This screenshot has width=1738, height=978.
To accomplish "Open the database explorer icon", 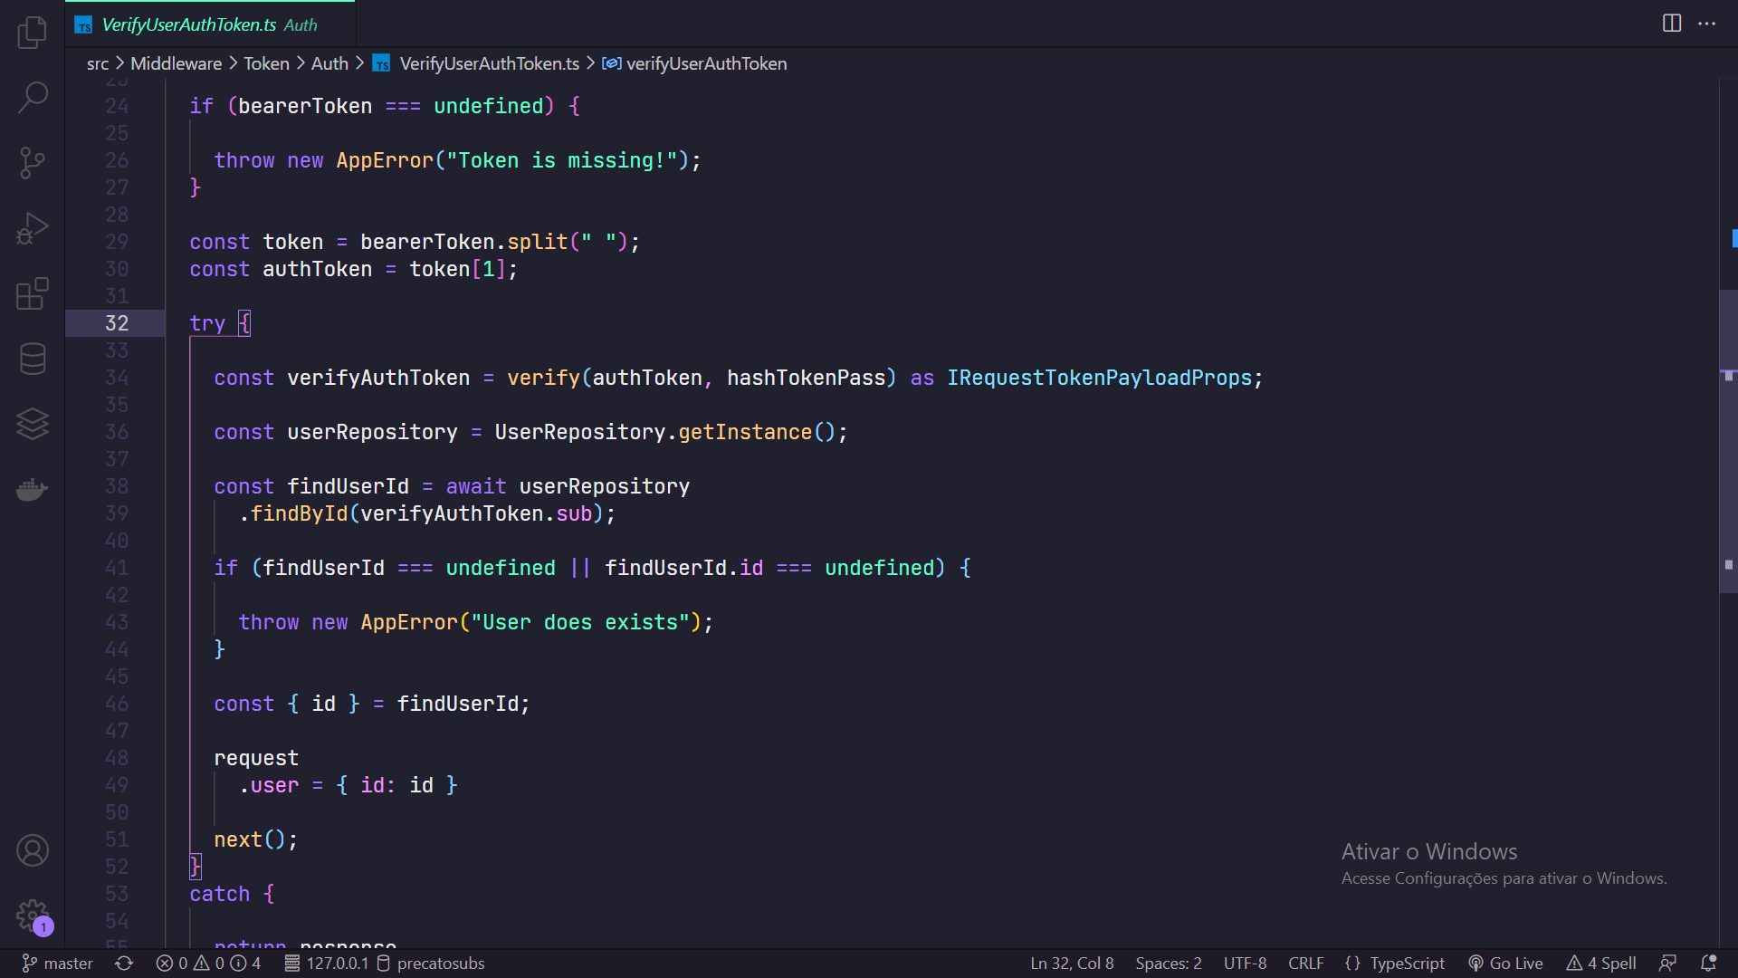I will tap(33, 359).
